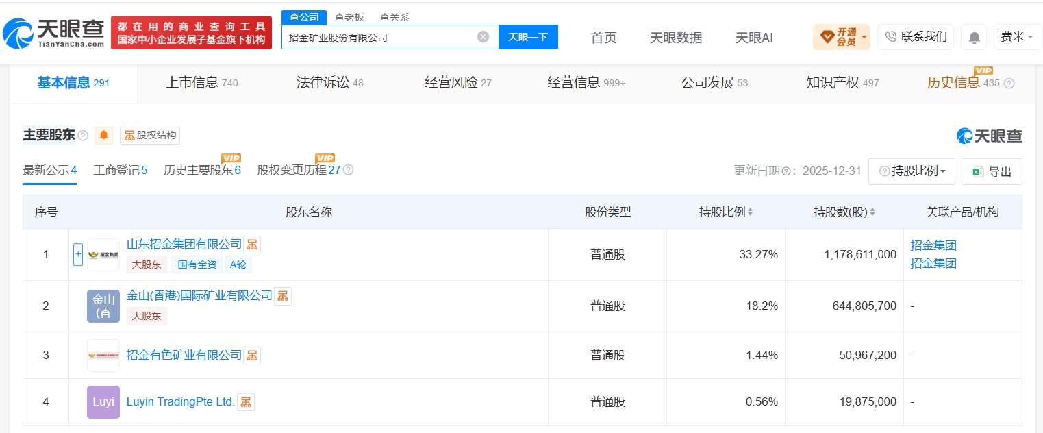Sort by 持股数(股) column
Viewport: 1043px width, 433px height.
(x=844, y=212)
